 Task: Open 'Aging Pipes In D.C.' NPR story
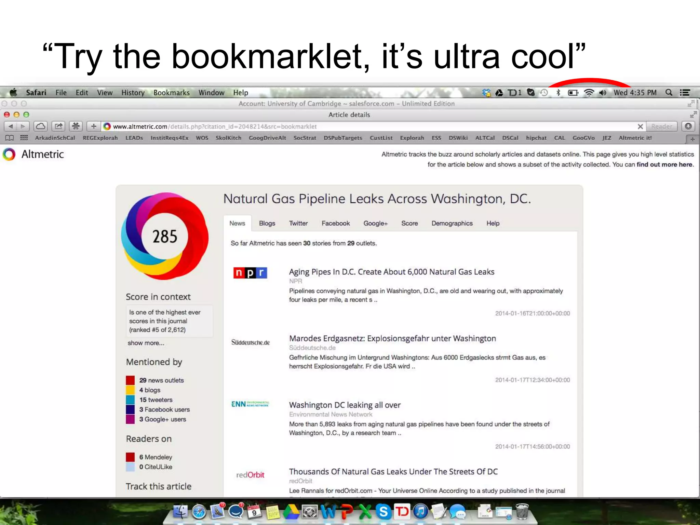tap(392, 272)
